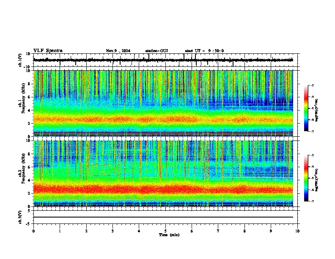Click the "station=OUI" header label
Screen dimensions: 335x259
pos(157,51)
